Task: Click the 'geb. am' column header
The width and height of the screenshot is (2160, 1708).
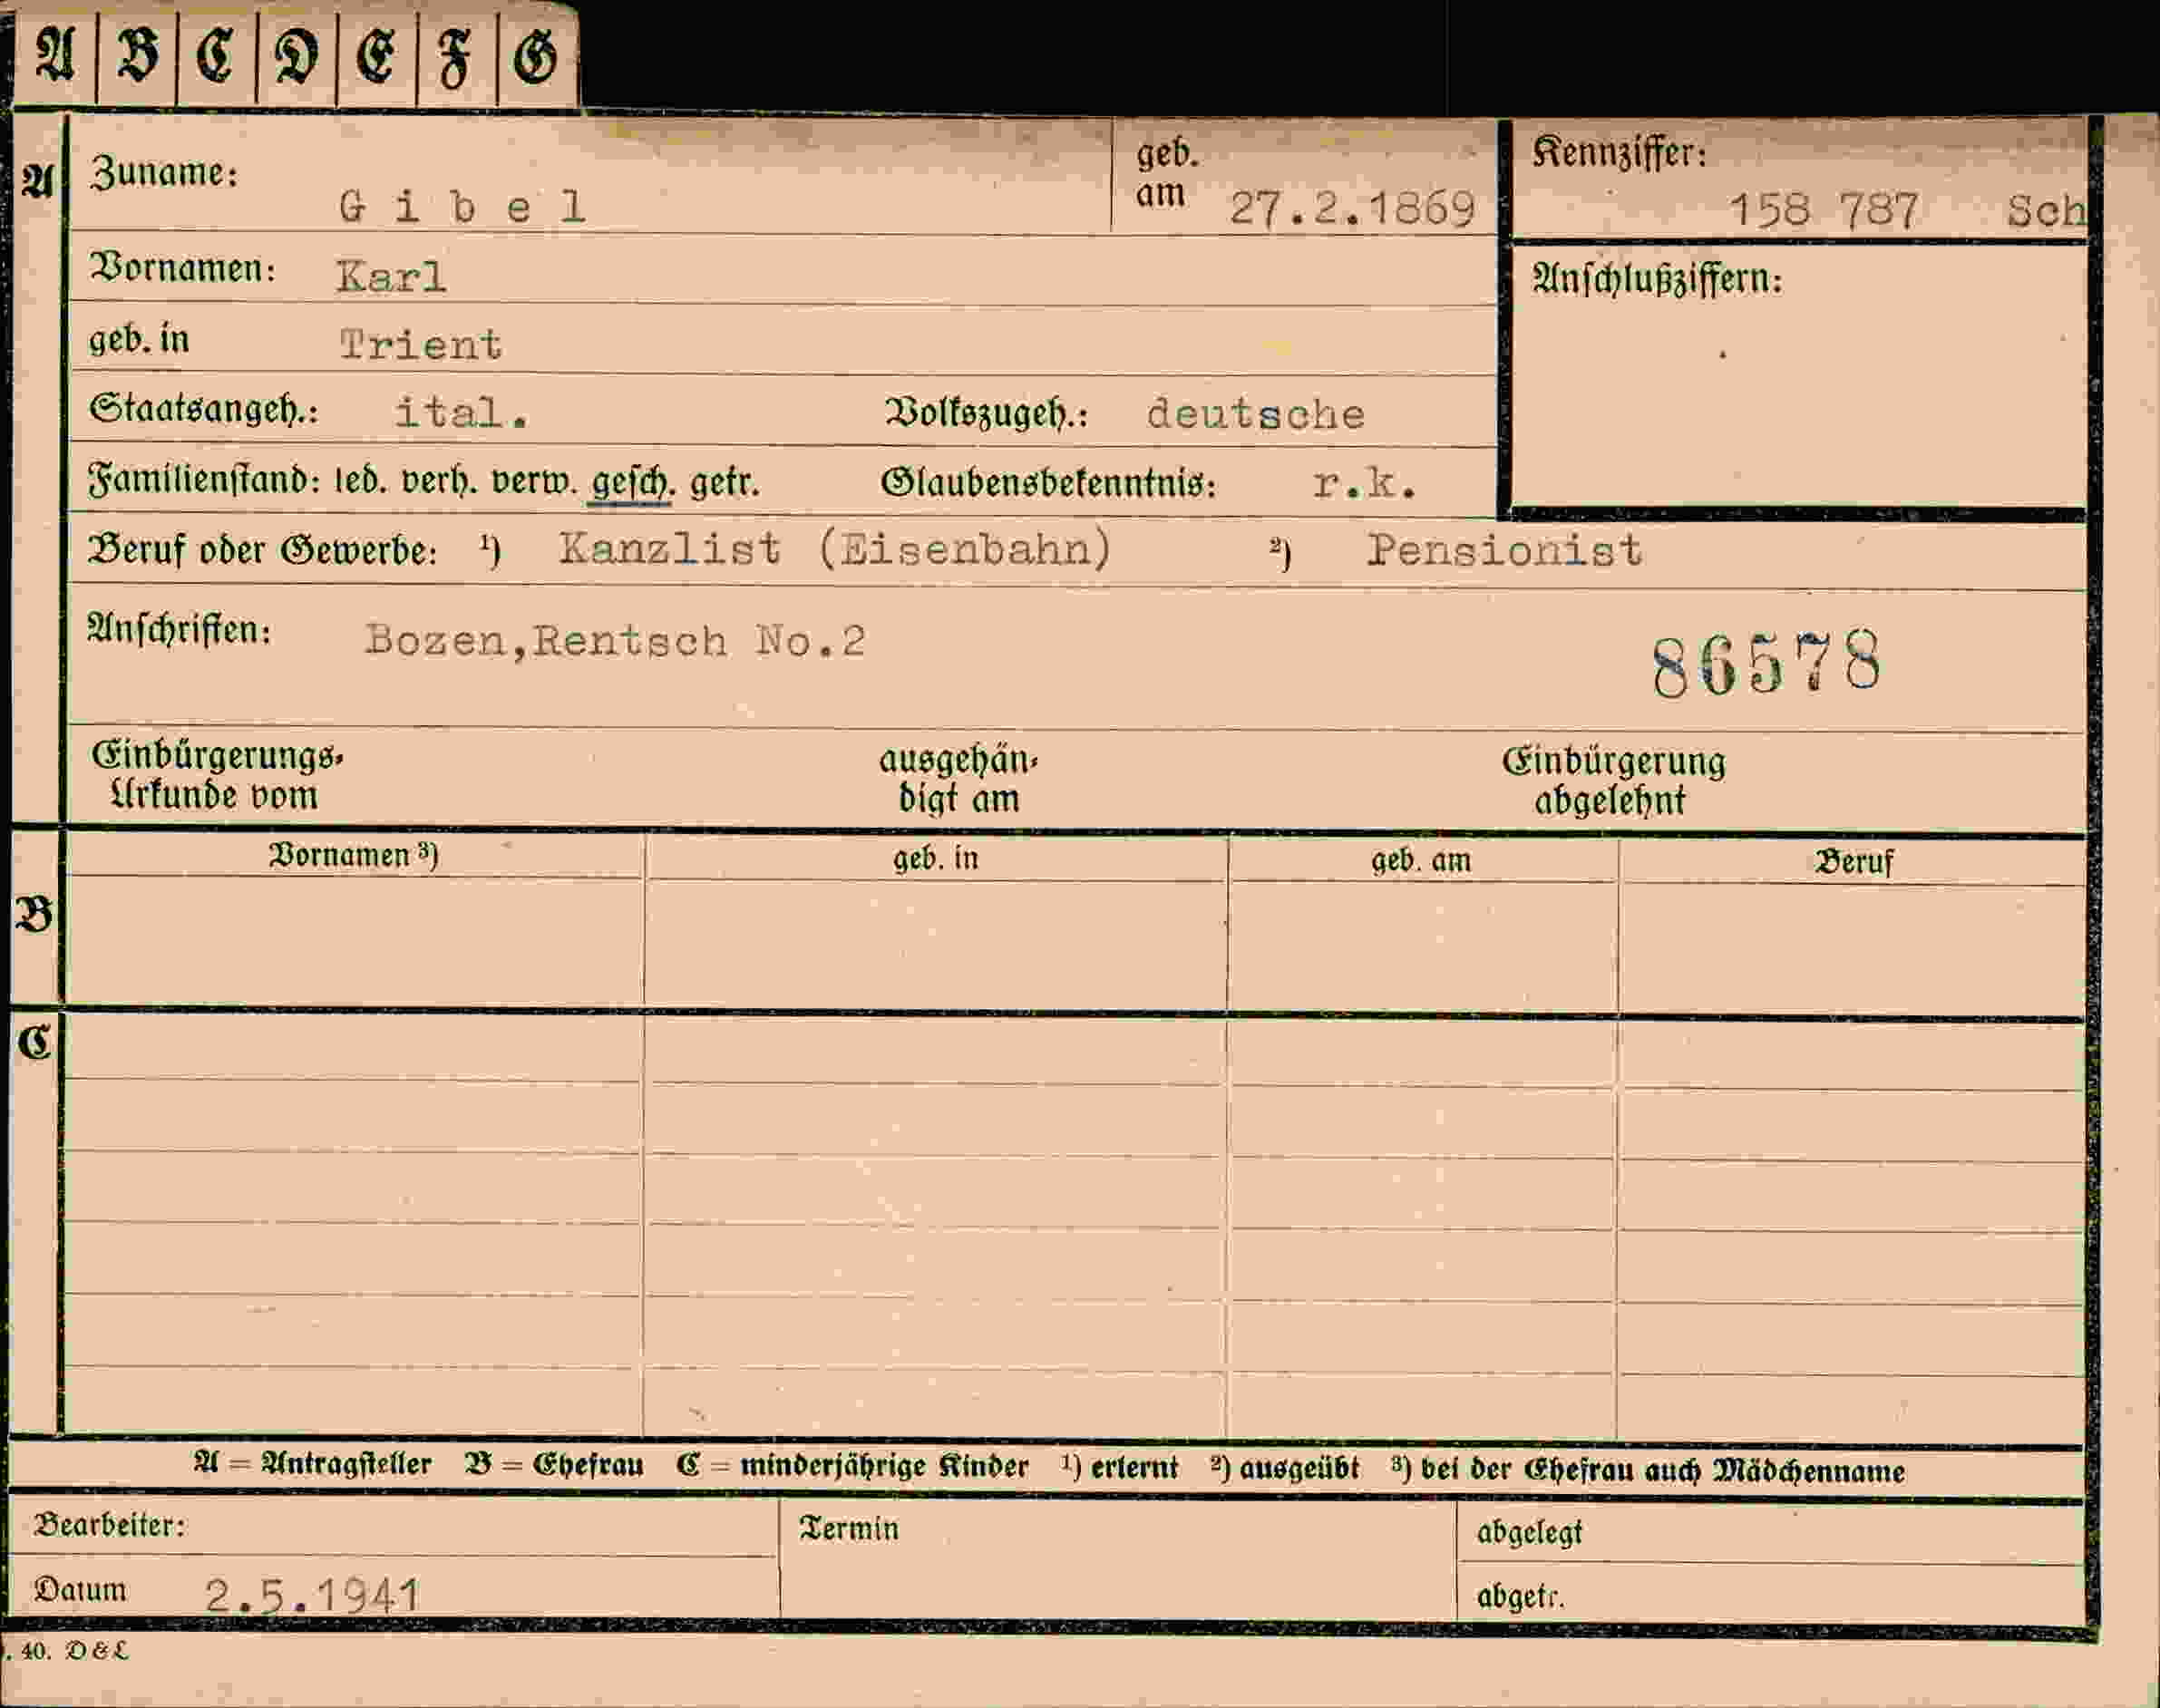Action: (1421, 860)
